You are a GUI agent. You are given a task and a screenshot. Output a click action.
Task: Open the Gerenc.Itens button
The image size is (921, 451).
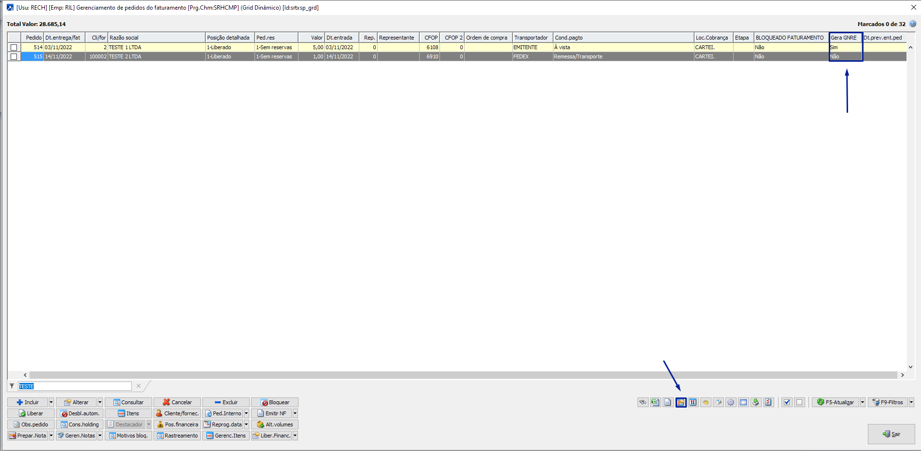[226, 436]
